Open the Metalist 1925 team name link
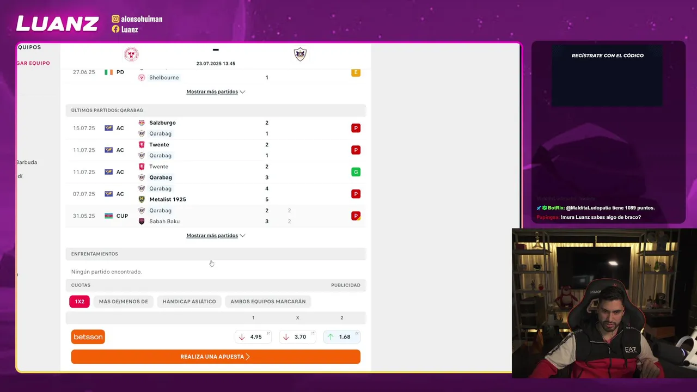The height and width of the screenshot is (392, 697). pos(168,199)
